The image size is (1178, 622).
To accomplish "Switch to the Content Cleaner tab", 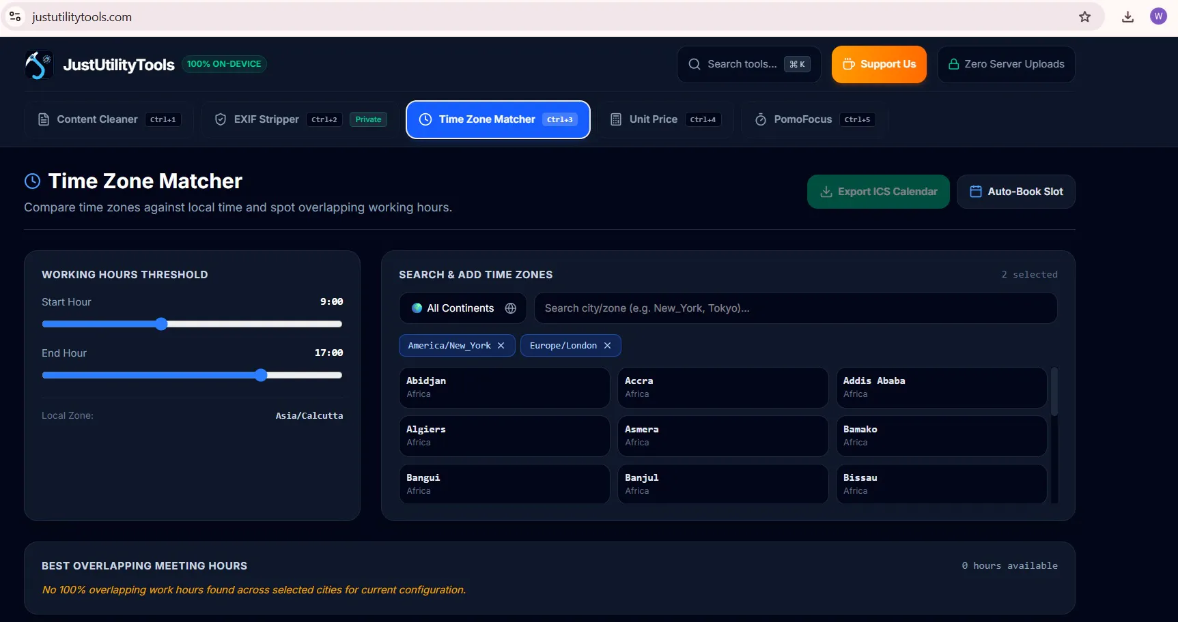I will coord(109,119).
